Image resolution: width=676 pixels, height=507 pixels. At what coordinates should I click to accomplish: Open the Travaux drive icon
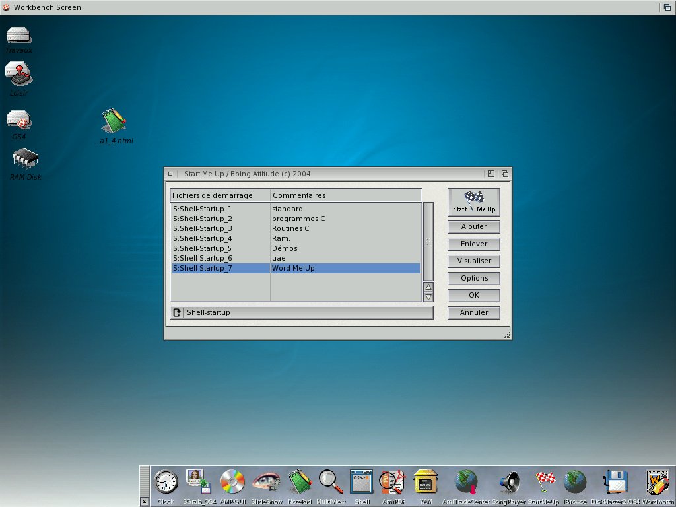pyautogui.click(x=18, y=36)
